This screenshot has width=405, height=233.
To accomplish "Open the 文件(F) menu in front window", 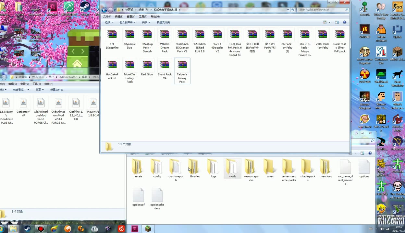I will click(107, 17).
